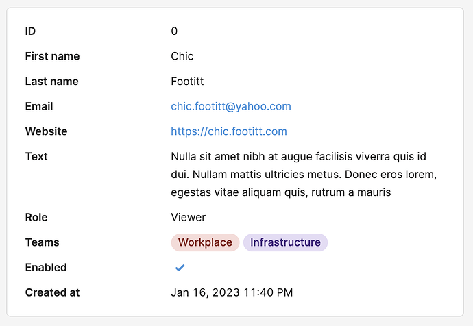Click the ID field label

pos(30,31)
